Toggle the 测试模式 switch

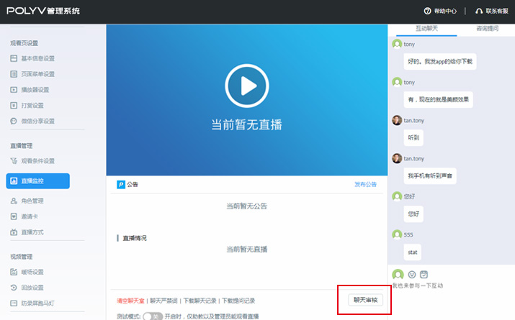[152, 316]
